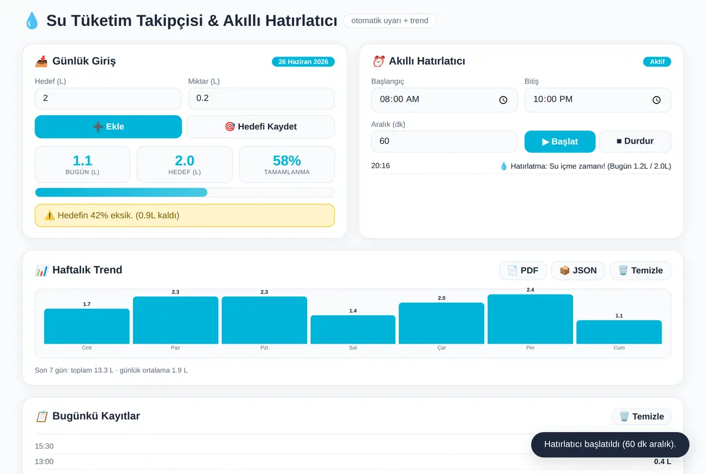Viewport: 706px width, 474px height.
Task: Select the Bitiş time field showing 10:00 PM
Action: click(x=598, y=100)
